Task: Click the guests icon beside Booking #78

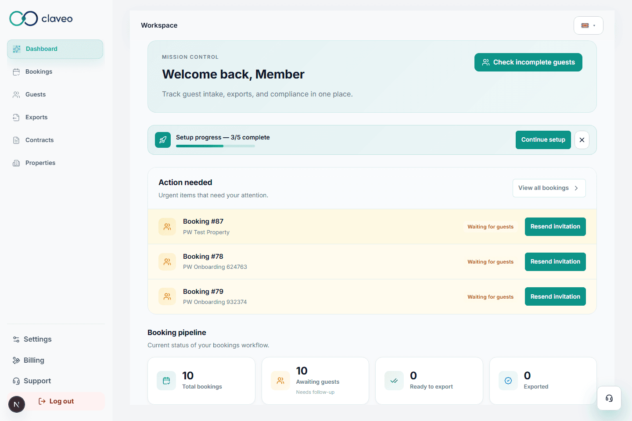Action: pos(167,262)
